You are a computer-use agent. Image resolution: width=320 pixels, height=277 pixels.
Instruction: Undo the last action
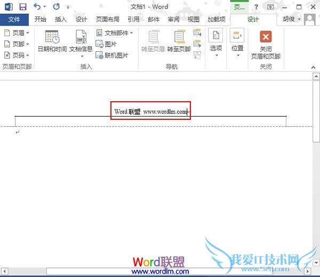(x=37, y=7)
